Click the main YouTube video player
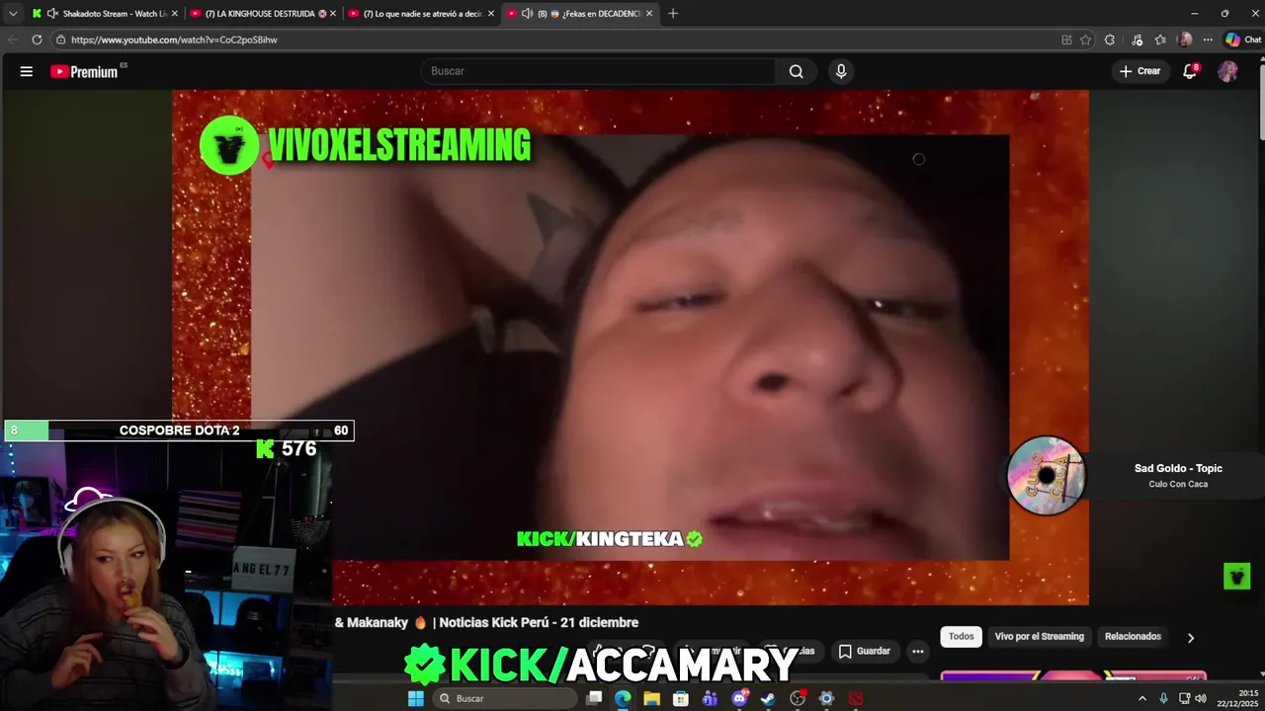Viewport: 1265px width, 711px height. 631,348
